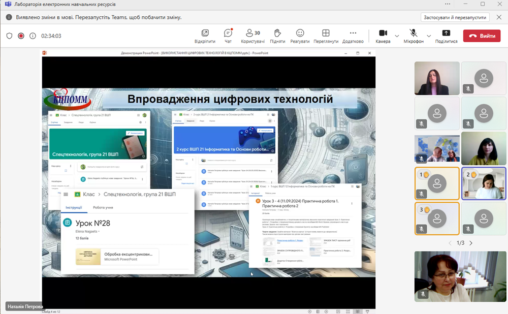Go back a slide using previous arrow
Screen dimensions: 508x314
tap(309, 311)
